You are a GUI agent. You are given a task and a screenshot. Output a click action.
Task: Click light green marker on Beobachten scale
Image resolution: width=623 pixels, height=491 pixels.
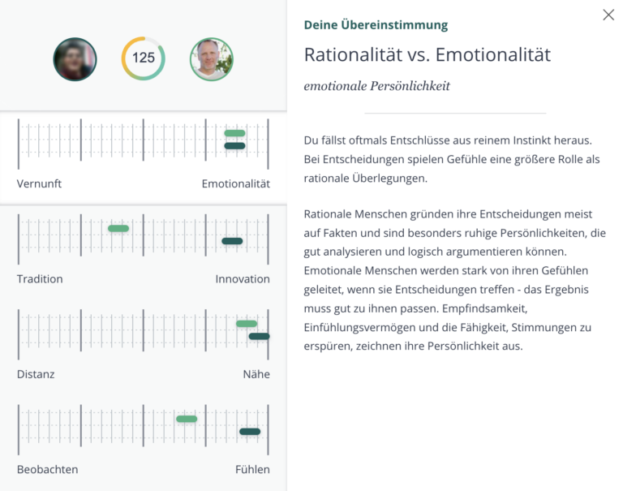tap(187, 419)
